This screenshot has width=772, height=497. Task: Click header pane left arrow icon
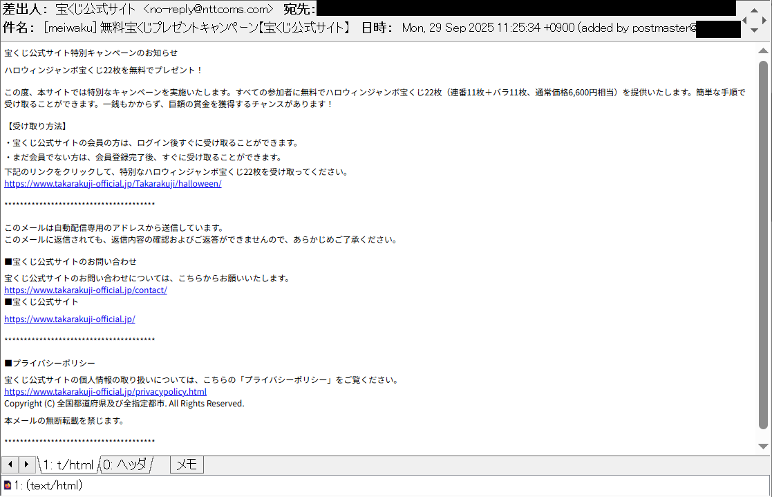point(744,20)
